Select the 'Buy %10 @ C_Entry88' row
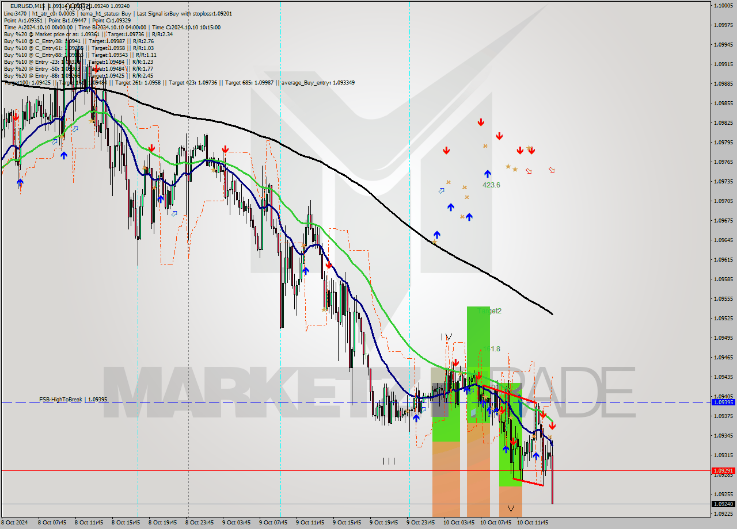The image size is (737, 529). [x=79, y=55]
